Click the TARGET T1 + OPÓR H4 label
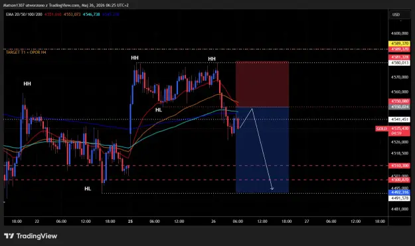This screenshot has width=415, height=246. (x=26, y=52)
